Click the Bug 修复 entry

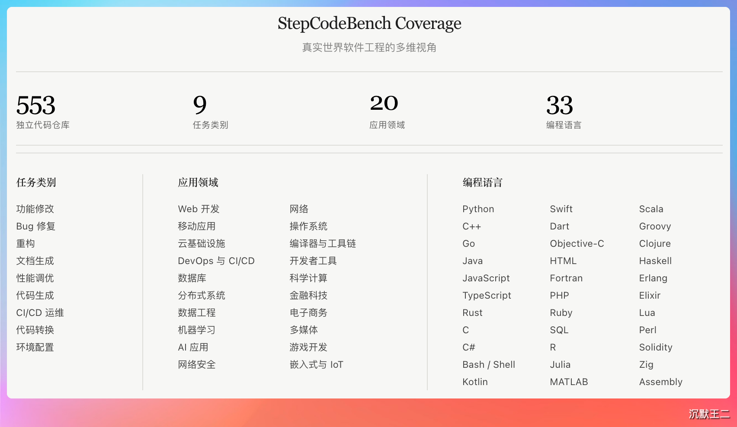coord(36,226)
